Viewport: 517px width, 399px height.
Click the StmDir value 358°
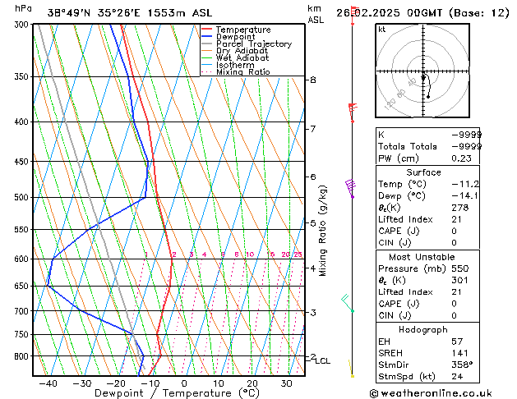pyautogui.click(x=462, y=365)
